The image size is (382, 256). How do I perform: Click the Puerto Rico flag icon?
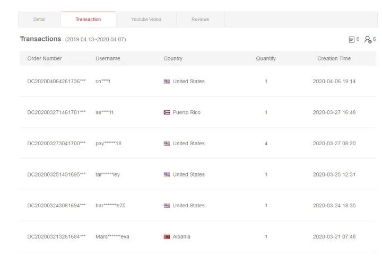(x=167, y=113)
